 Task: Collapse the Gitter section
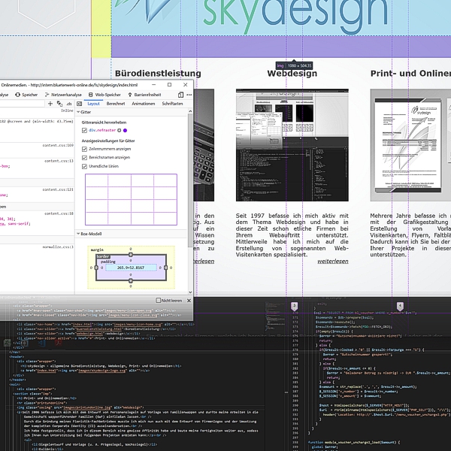pos(84,112)
